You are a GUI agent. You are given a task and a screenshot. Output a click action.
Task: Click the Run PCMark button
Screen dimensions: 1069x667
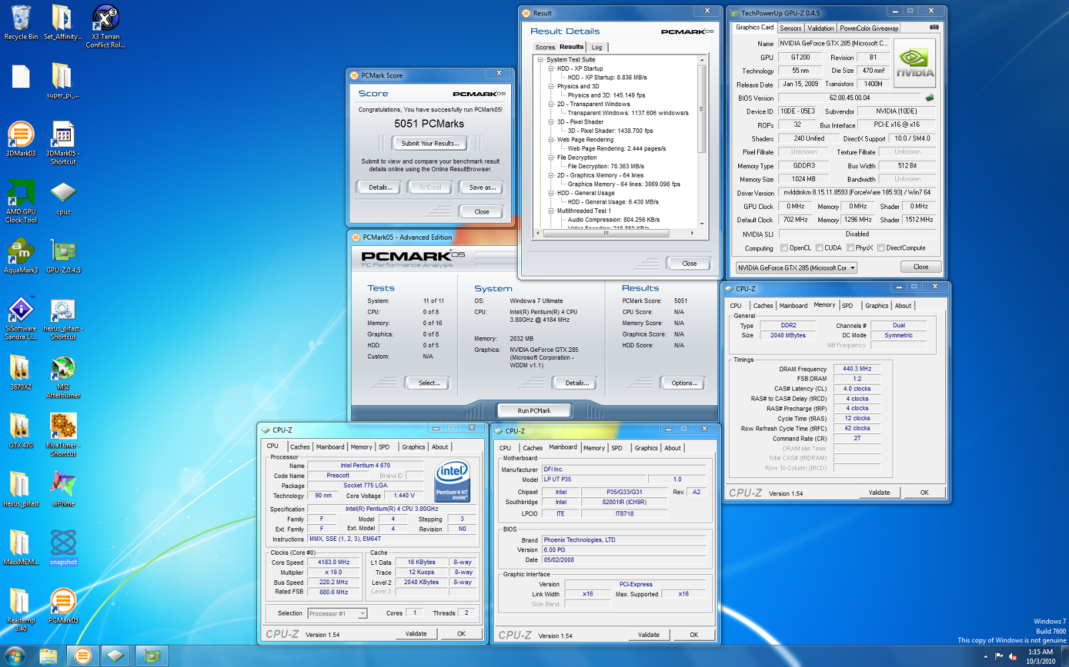click(534, 411)
